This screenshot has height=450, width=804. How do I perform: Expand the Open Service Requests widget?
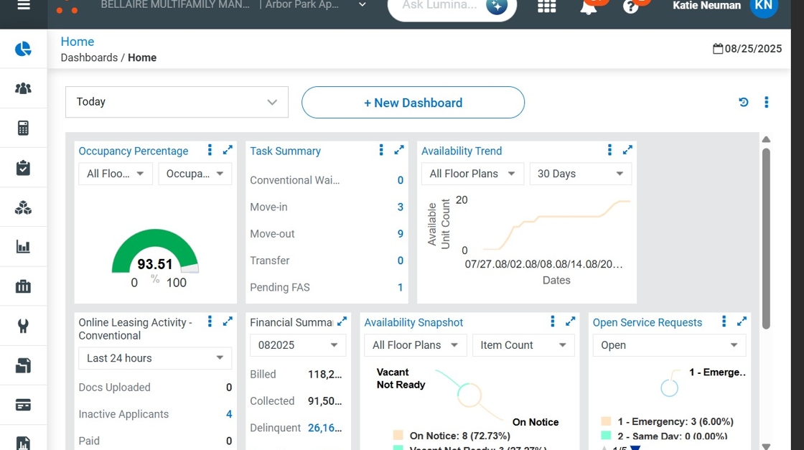tap(742, 322)
